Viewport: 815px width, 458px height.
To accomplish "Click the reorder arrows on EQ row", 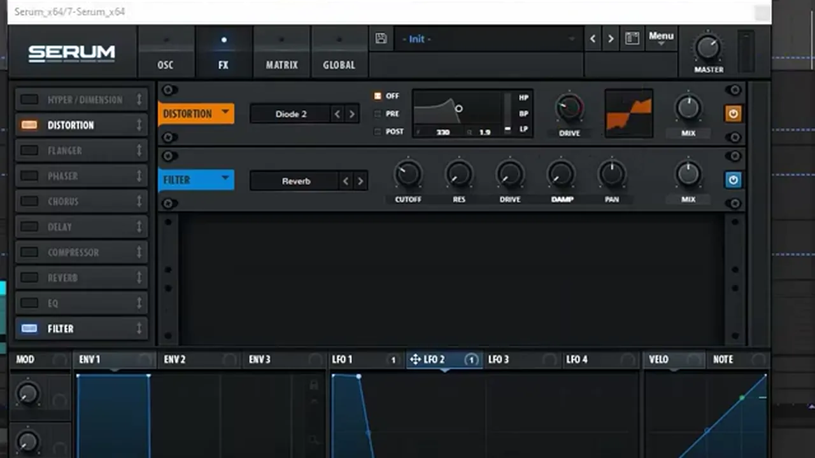I will [139, 303].
